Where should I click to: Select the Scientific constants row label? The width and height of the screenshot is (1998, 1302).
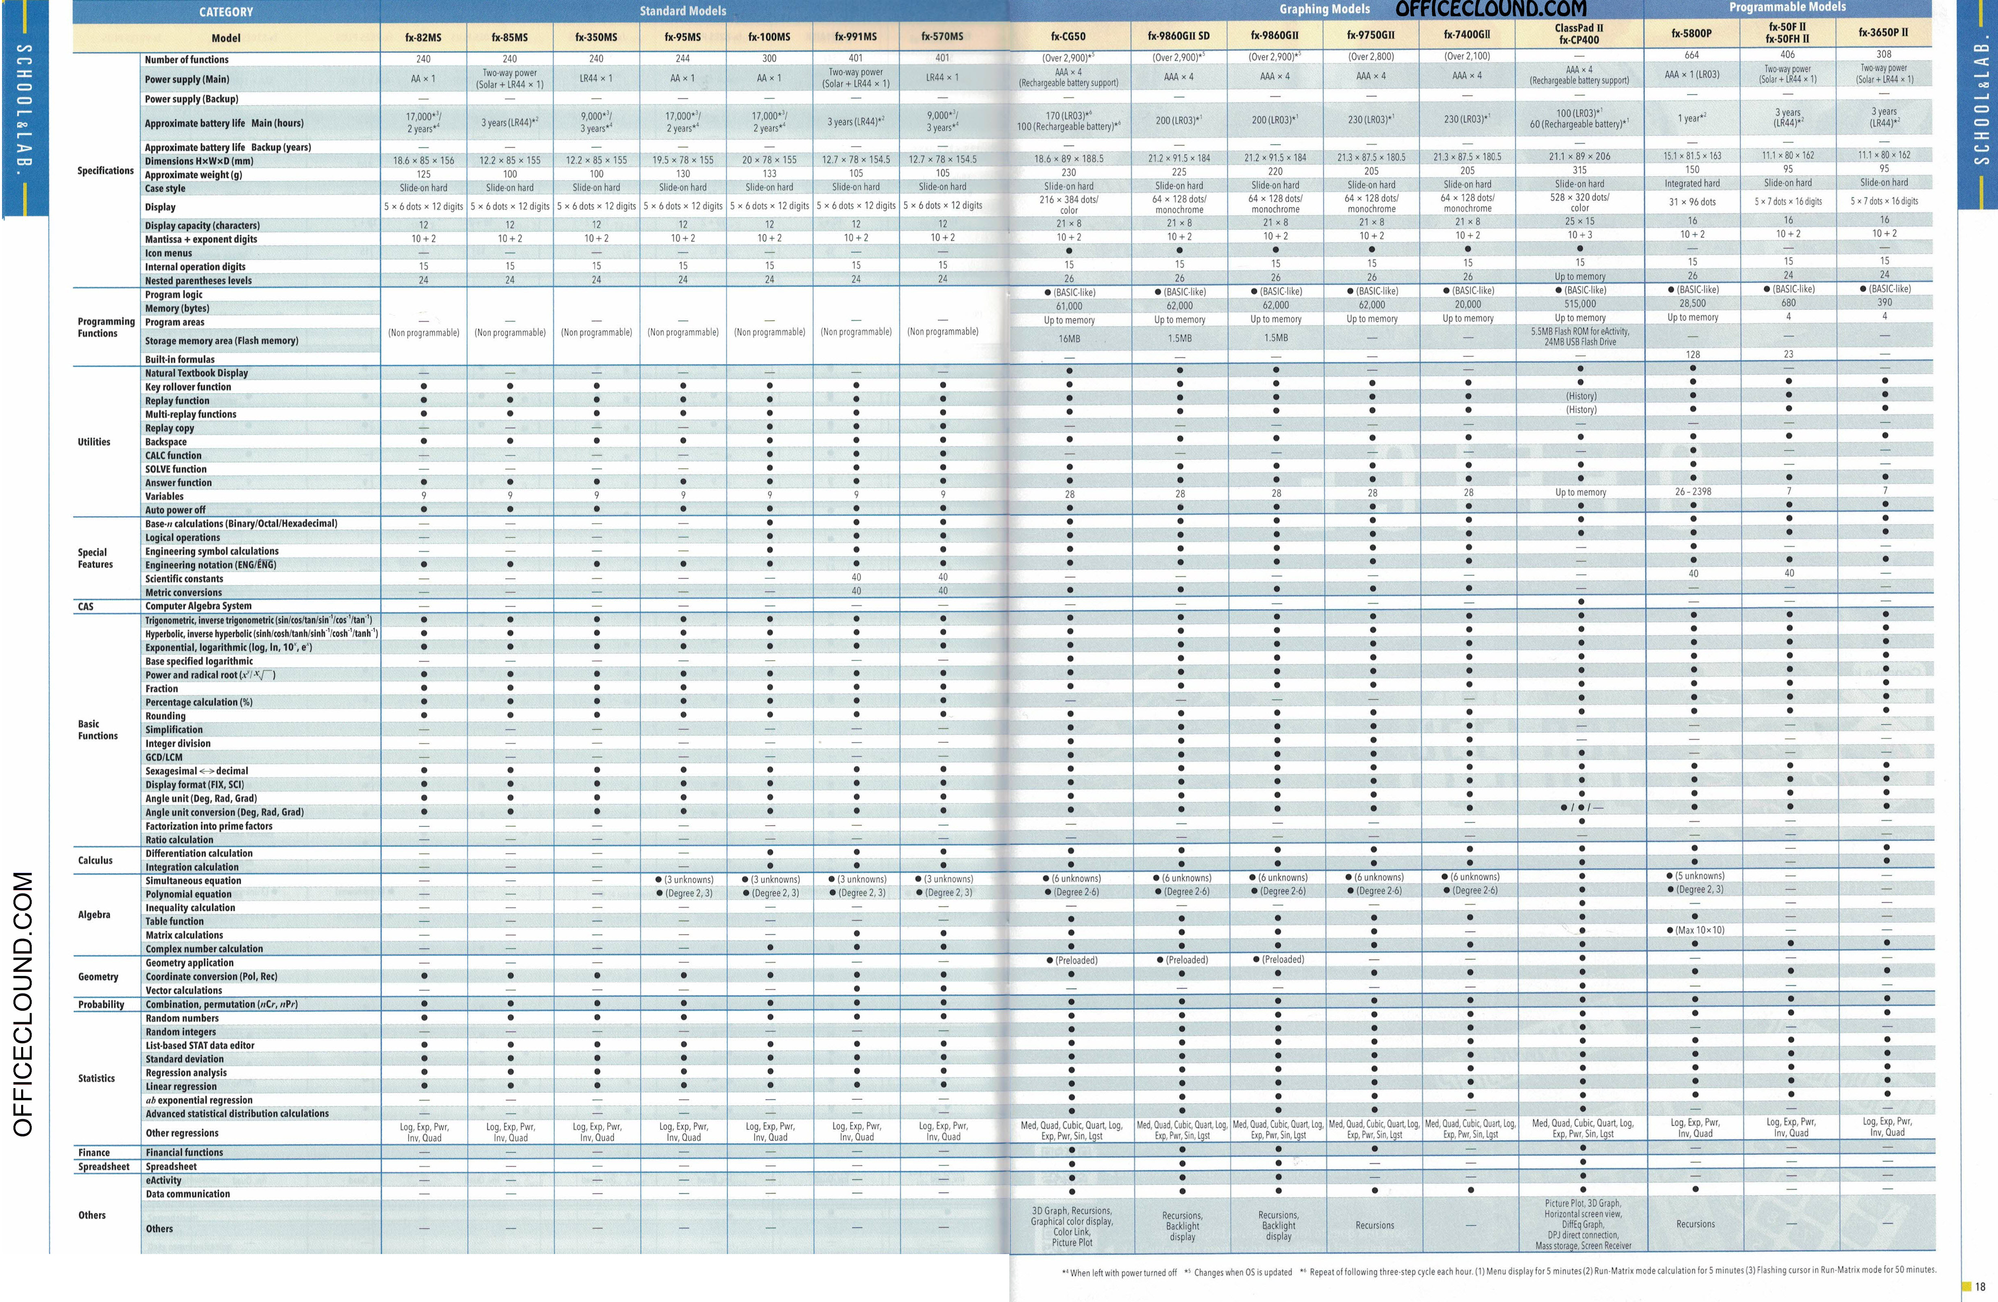(x=184, y=579)
